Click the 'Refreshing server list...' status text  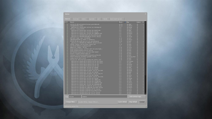coord(72,107)
